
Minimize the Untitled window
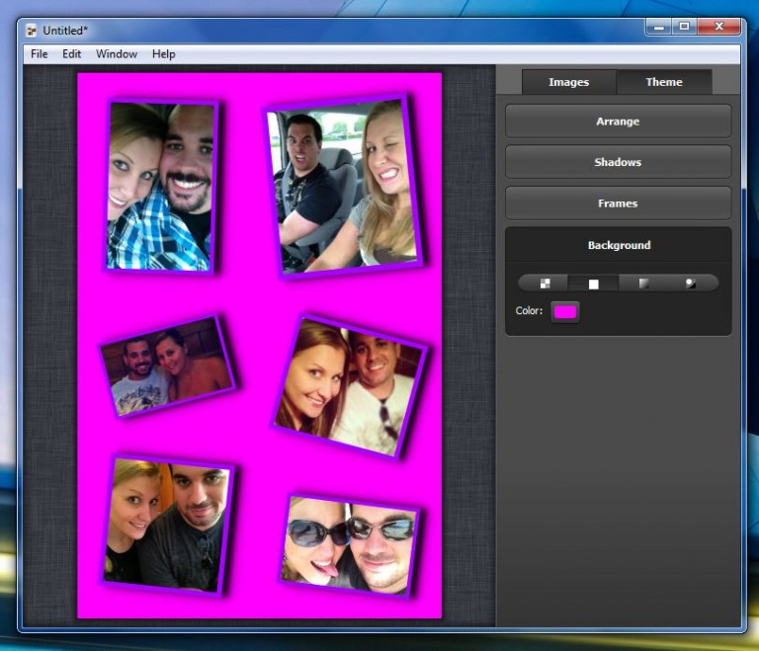pos(658,27)
